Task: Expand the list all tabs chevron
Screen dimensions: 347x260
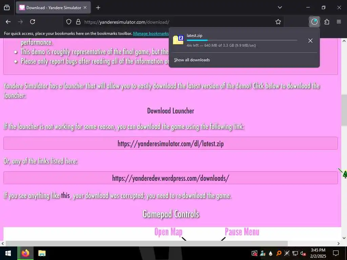Action: pos(280,7)
